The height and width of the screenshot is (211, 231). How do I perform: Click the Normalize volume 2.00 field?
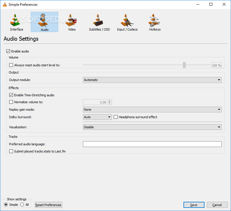pyautogui.click(x=97, y=102)
